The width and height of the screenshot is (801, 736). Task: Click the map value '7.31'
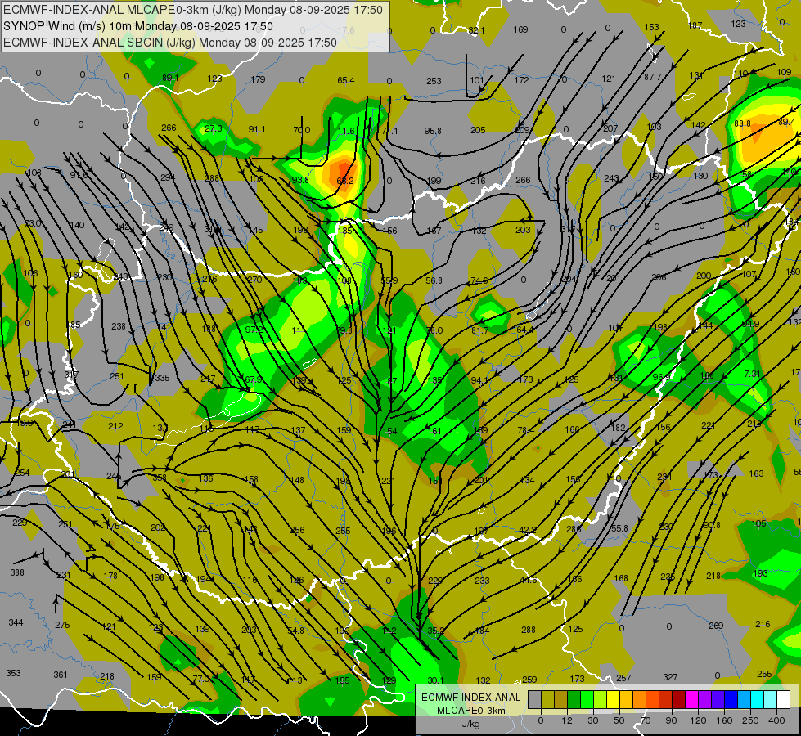(x=752, y=374)
